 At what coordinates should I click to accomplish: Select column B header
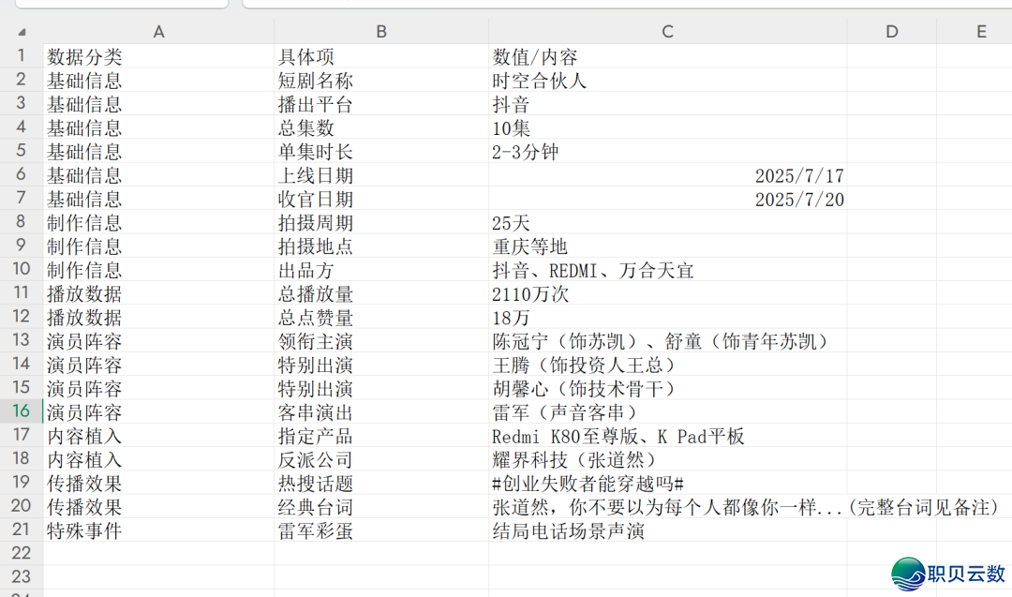(381, 32)
